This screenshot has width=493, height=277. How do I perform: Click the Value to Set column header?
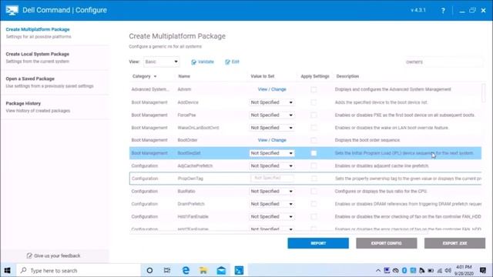coord(263,76)
